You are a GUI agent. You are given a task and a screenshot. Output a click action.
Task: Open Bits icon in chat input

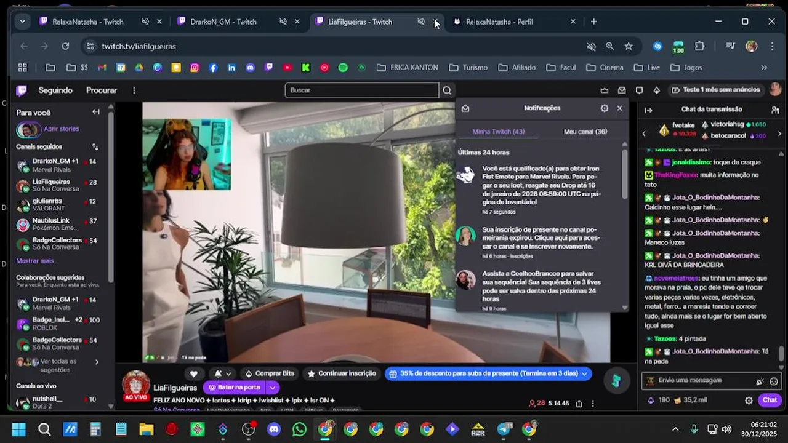coord(760,381)
